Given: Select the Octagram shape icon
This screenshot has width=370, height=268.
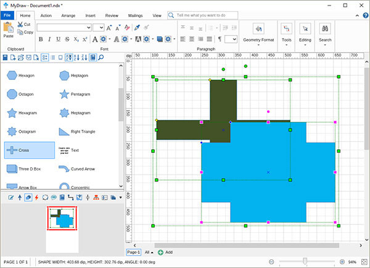Looking at the screenshot, I should 12,132.
